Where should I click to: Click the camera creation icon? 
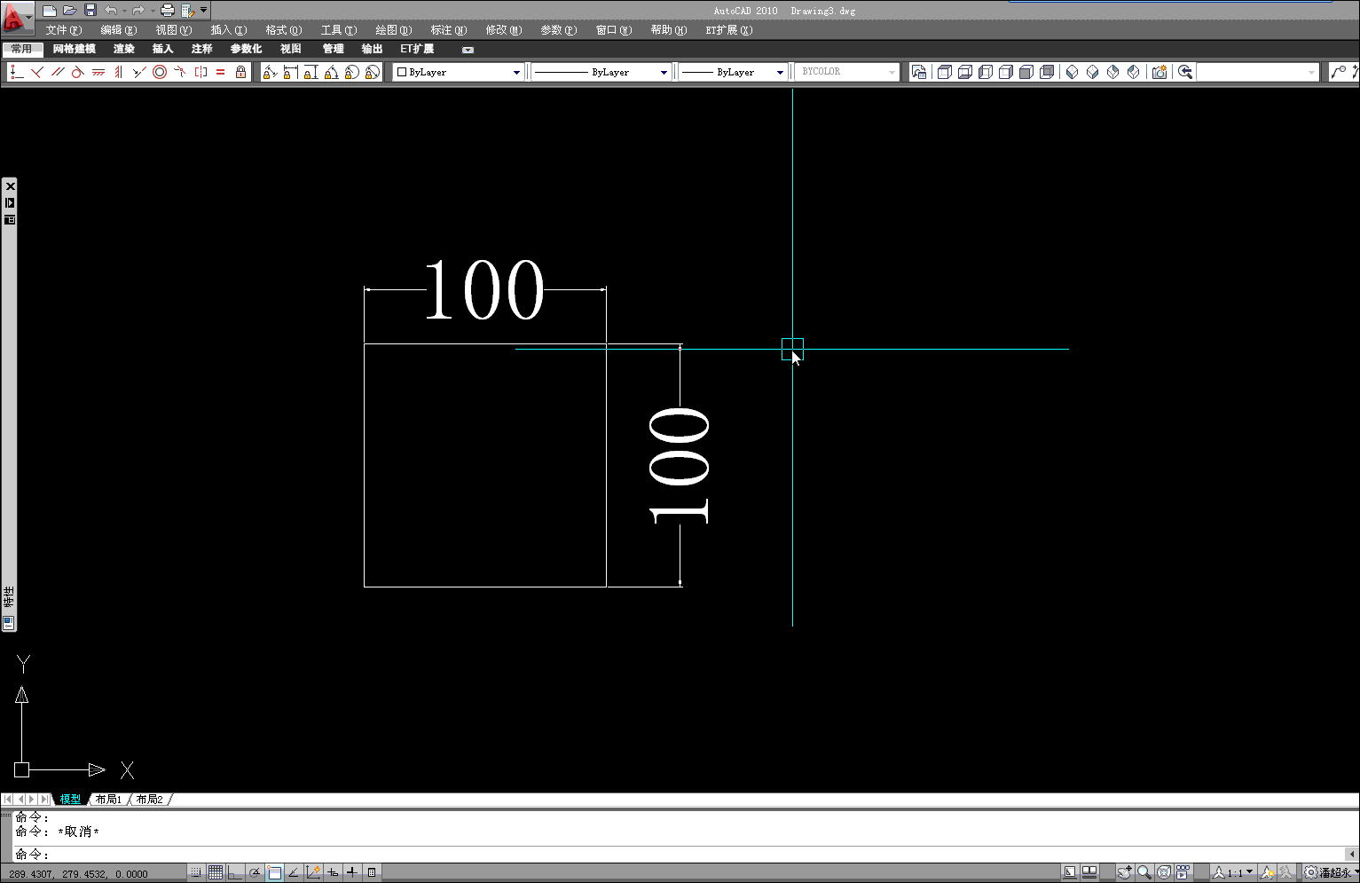1160,72
